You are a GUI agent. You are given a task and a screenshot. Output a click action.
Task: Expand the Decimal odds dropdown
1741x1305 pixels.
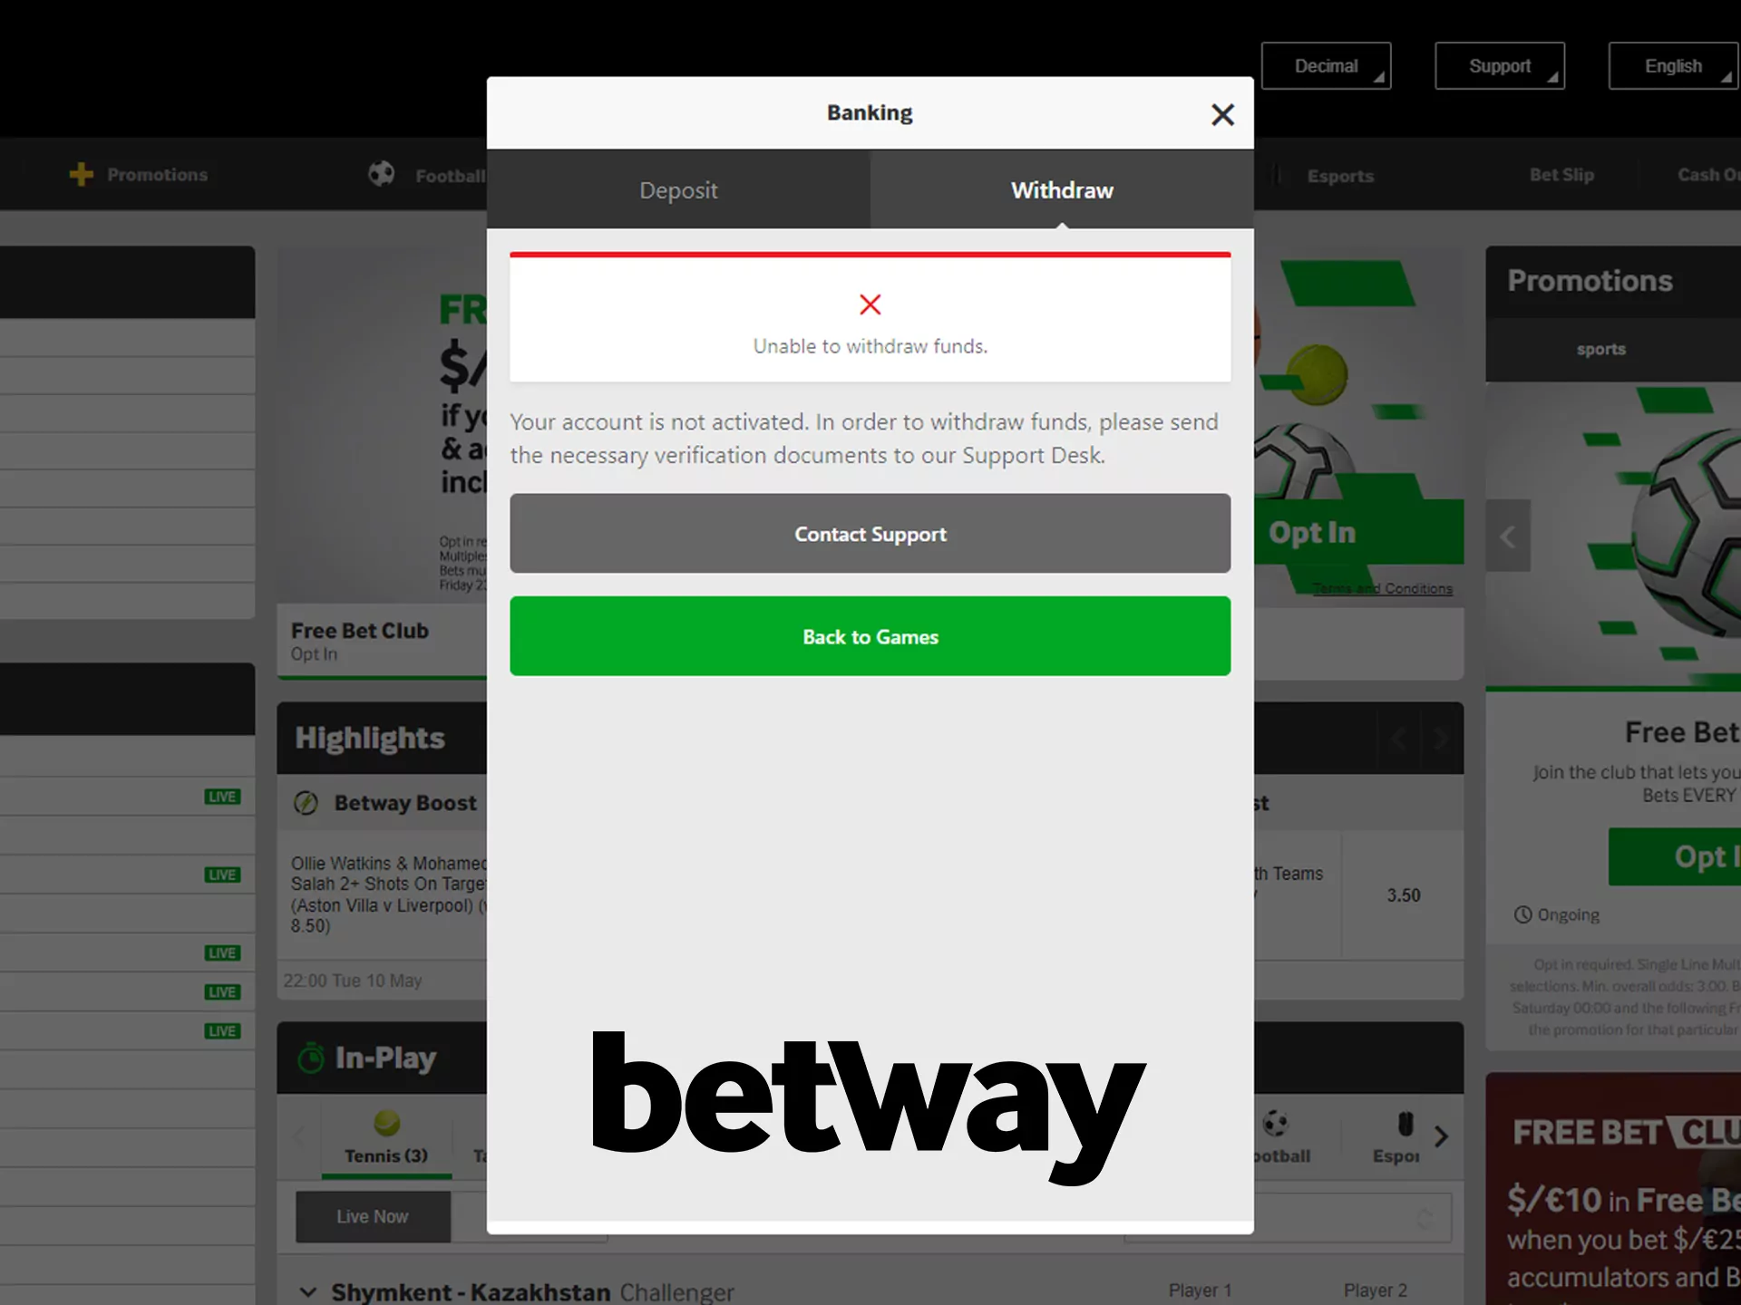point(1326,64)
